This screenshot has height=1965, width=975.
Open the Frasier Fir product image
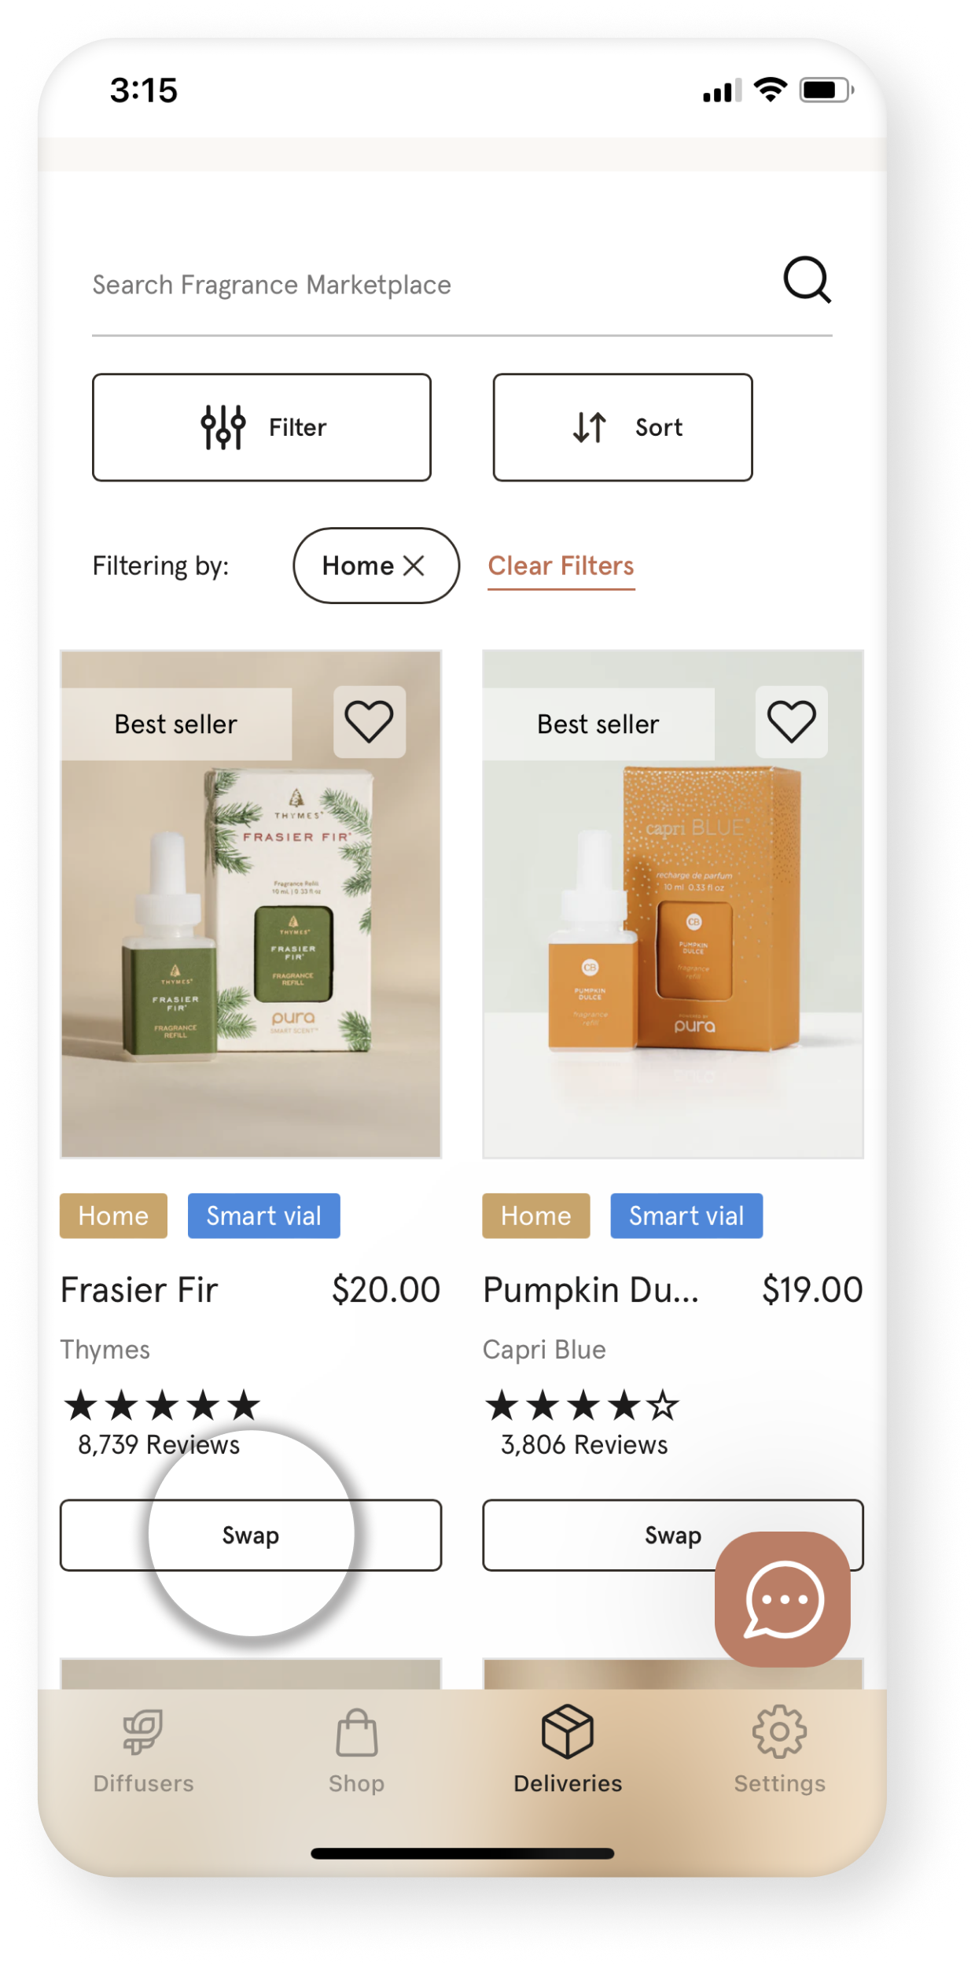251,905
